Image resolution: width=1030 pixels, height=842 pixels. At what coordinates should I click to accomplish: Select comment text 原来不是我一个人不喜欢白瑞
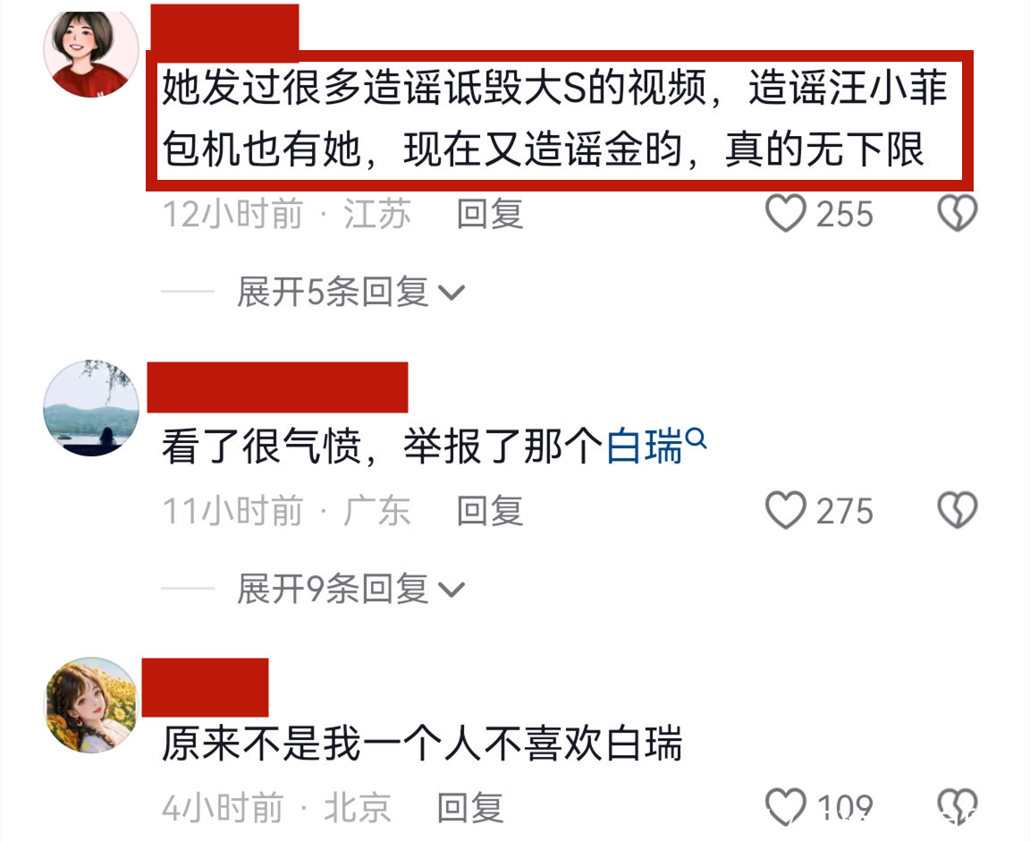(x=422, y=744)
